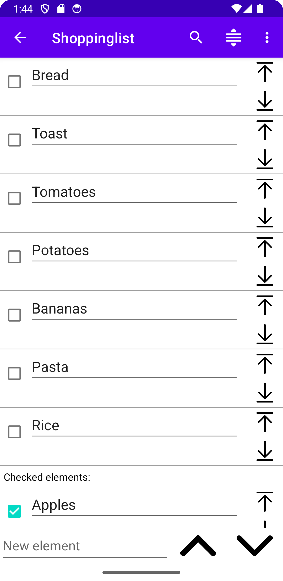Tap the large up chevron at bottom
Screen dimensions: 283x581
coord(198,546)
